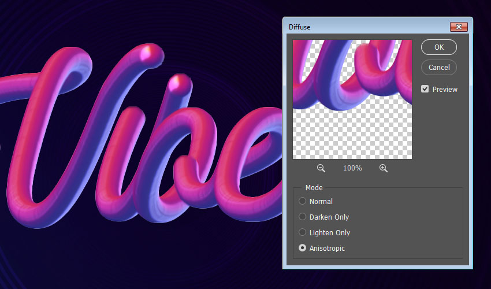Confirm the Diffuse filter with OK
The width and height of the screenshot is (491, 289).
438,47
